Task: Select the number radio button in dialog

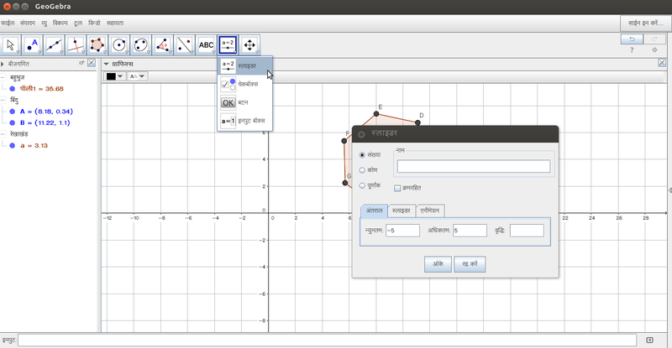Action: (x=362, y=155)
